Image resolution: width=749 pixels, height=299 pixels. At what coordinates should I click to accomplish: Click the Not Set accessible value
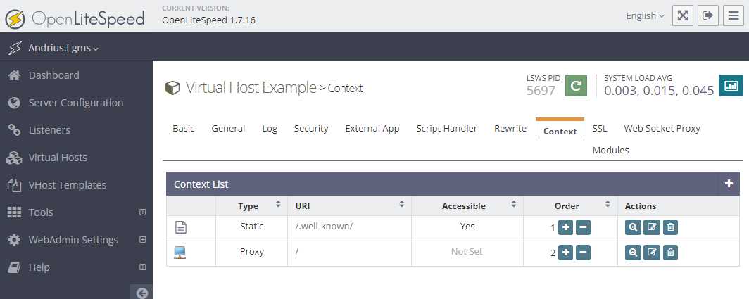point(467,251)
